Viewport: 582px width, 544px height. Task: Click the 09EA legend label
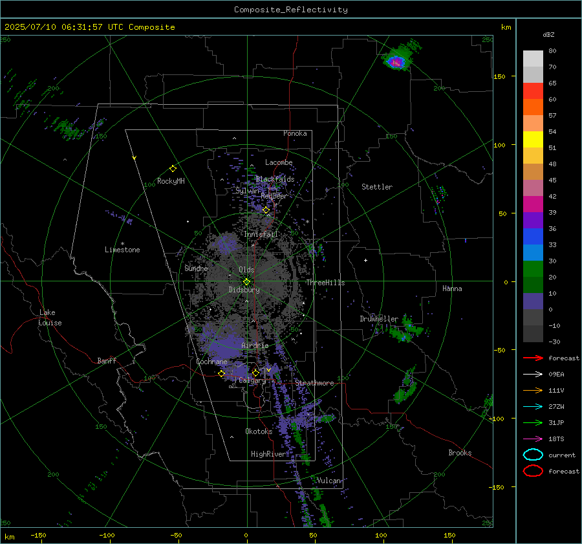tap(556, 375)
